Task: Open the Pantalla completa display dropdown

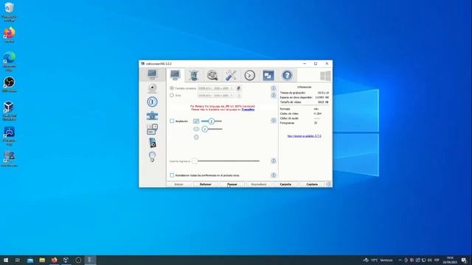Action: click(215, 88)
